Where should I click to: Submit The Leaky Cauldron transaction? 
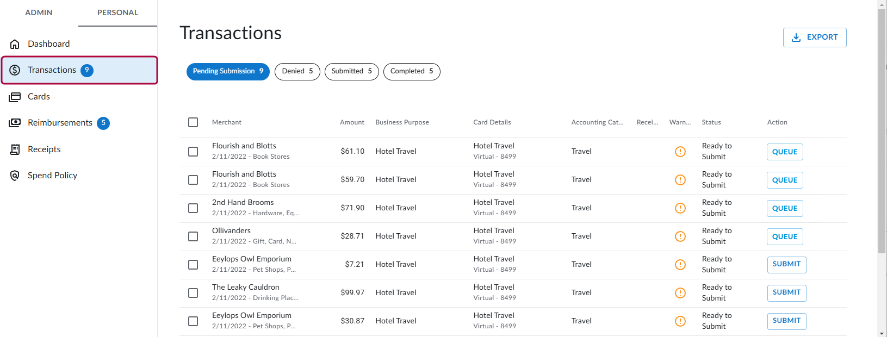pyautogui.click(x=786, y=292)
